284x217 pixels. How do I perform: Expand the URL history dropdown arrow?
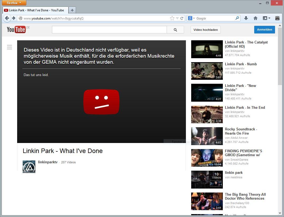coord(177,18)
